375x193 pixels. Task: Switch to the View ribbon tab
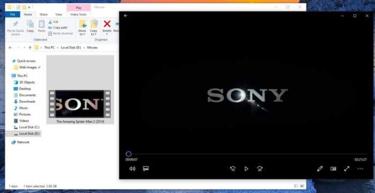[58, 14]
